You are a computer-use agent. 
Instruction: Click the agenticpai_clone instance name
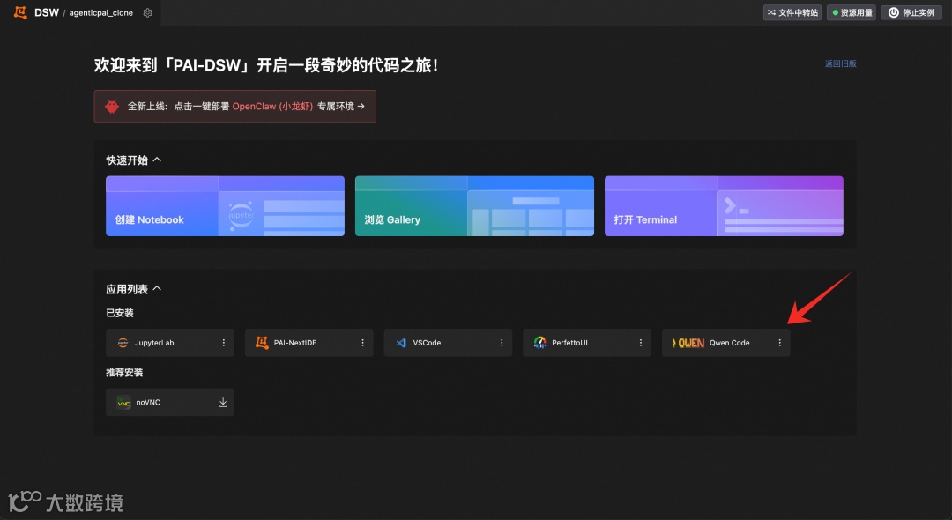coord(100,12)
